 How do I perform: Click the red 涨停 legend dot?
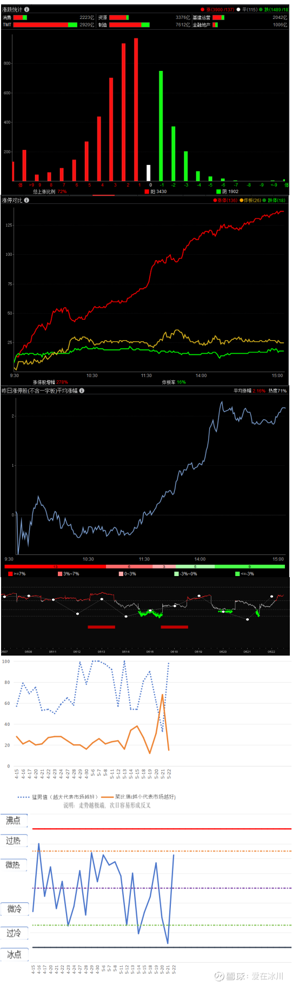tap(215, 201)
